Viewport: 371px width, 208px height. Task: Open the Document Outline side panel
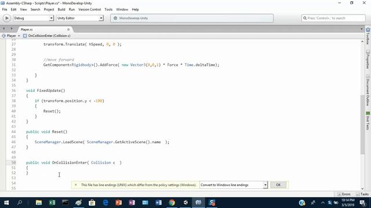[x=368, y=90]
